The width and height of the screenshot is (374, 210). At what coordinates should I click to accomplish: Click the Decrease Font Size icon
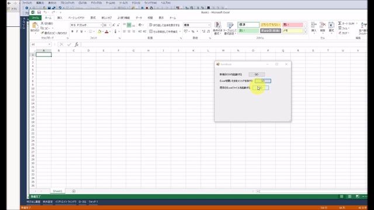(x=118, y=25)
